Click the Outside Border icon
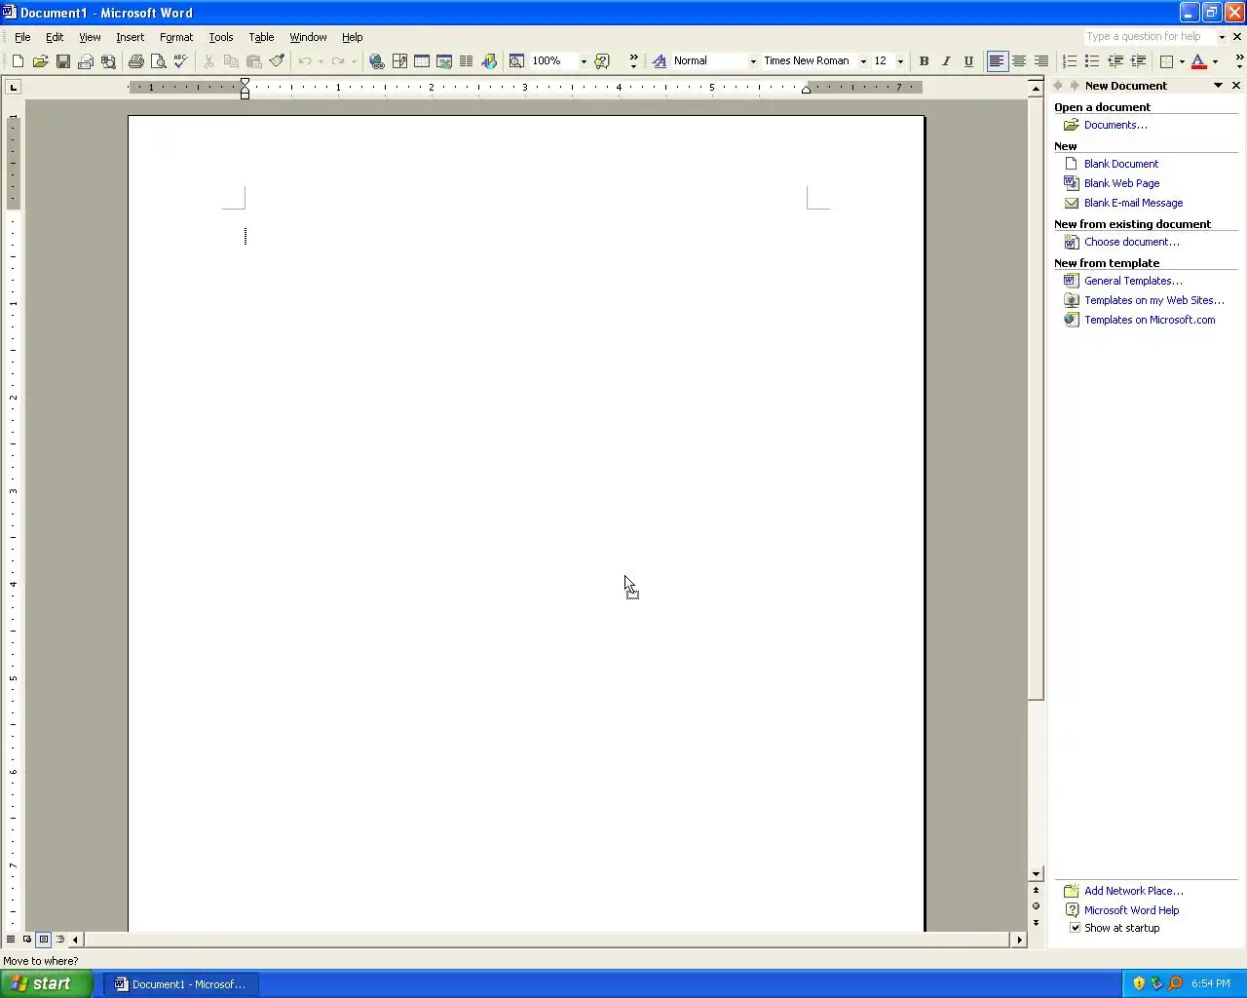 tap(1166, 61)
